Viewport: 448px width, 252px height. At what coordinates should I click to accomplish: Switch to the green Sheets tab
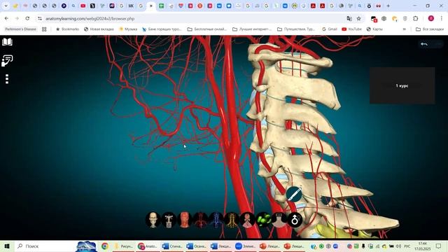pos(162,6)
